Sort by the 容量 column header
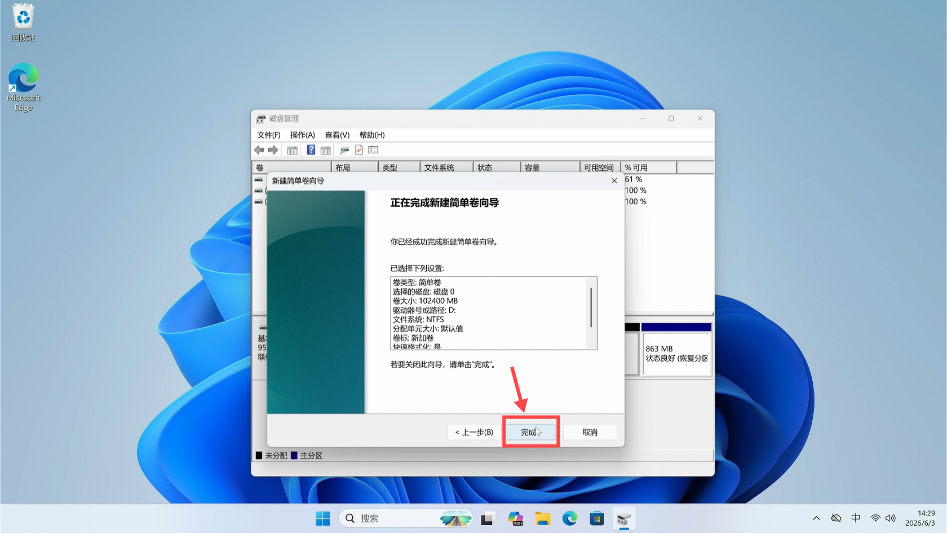 click(x=550, y=168)
